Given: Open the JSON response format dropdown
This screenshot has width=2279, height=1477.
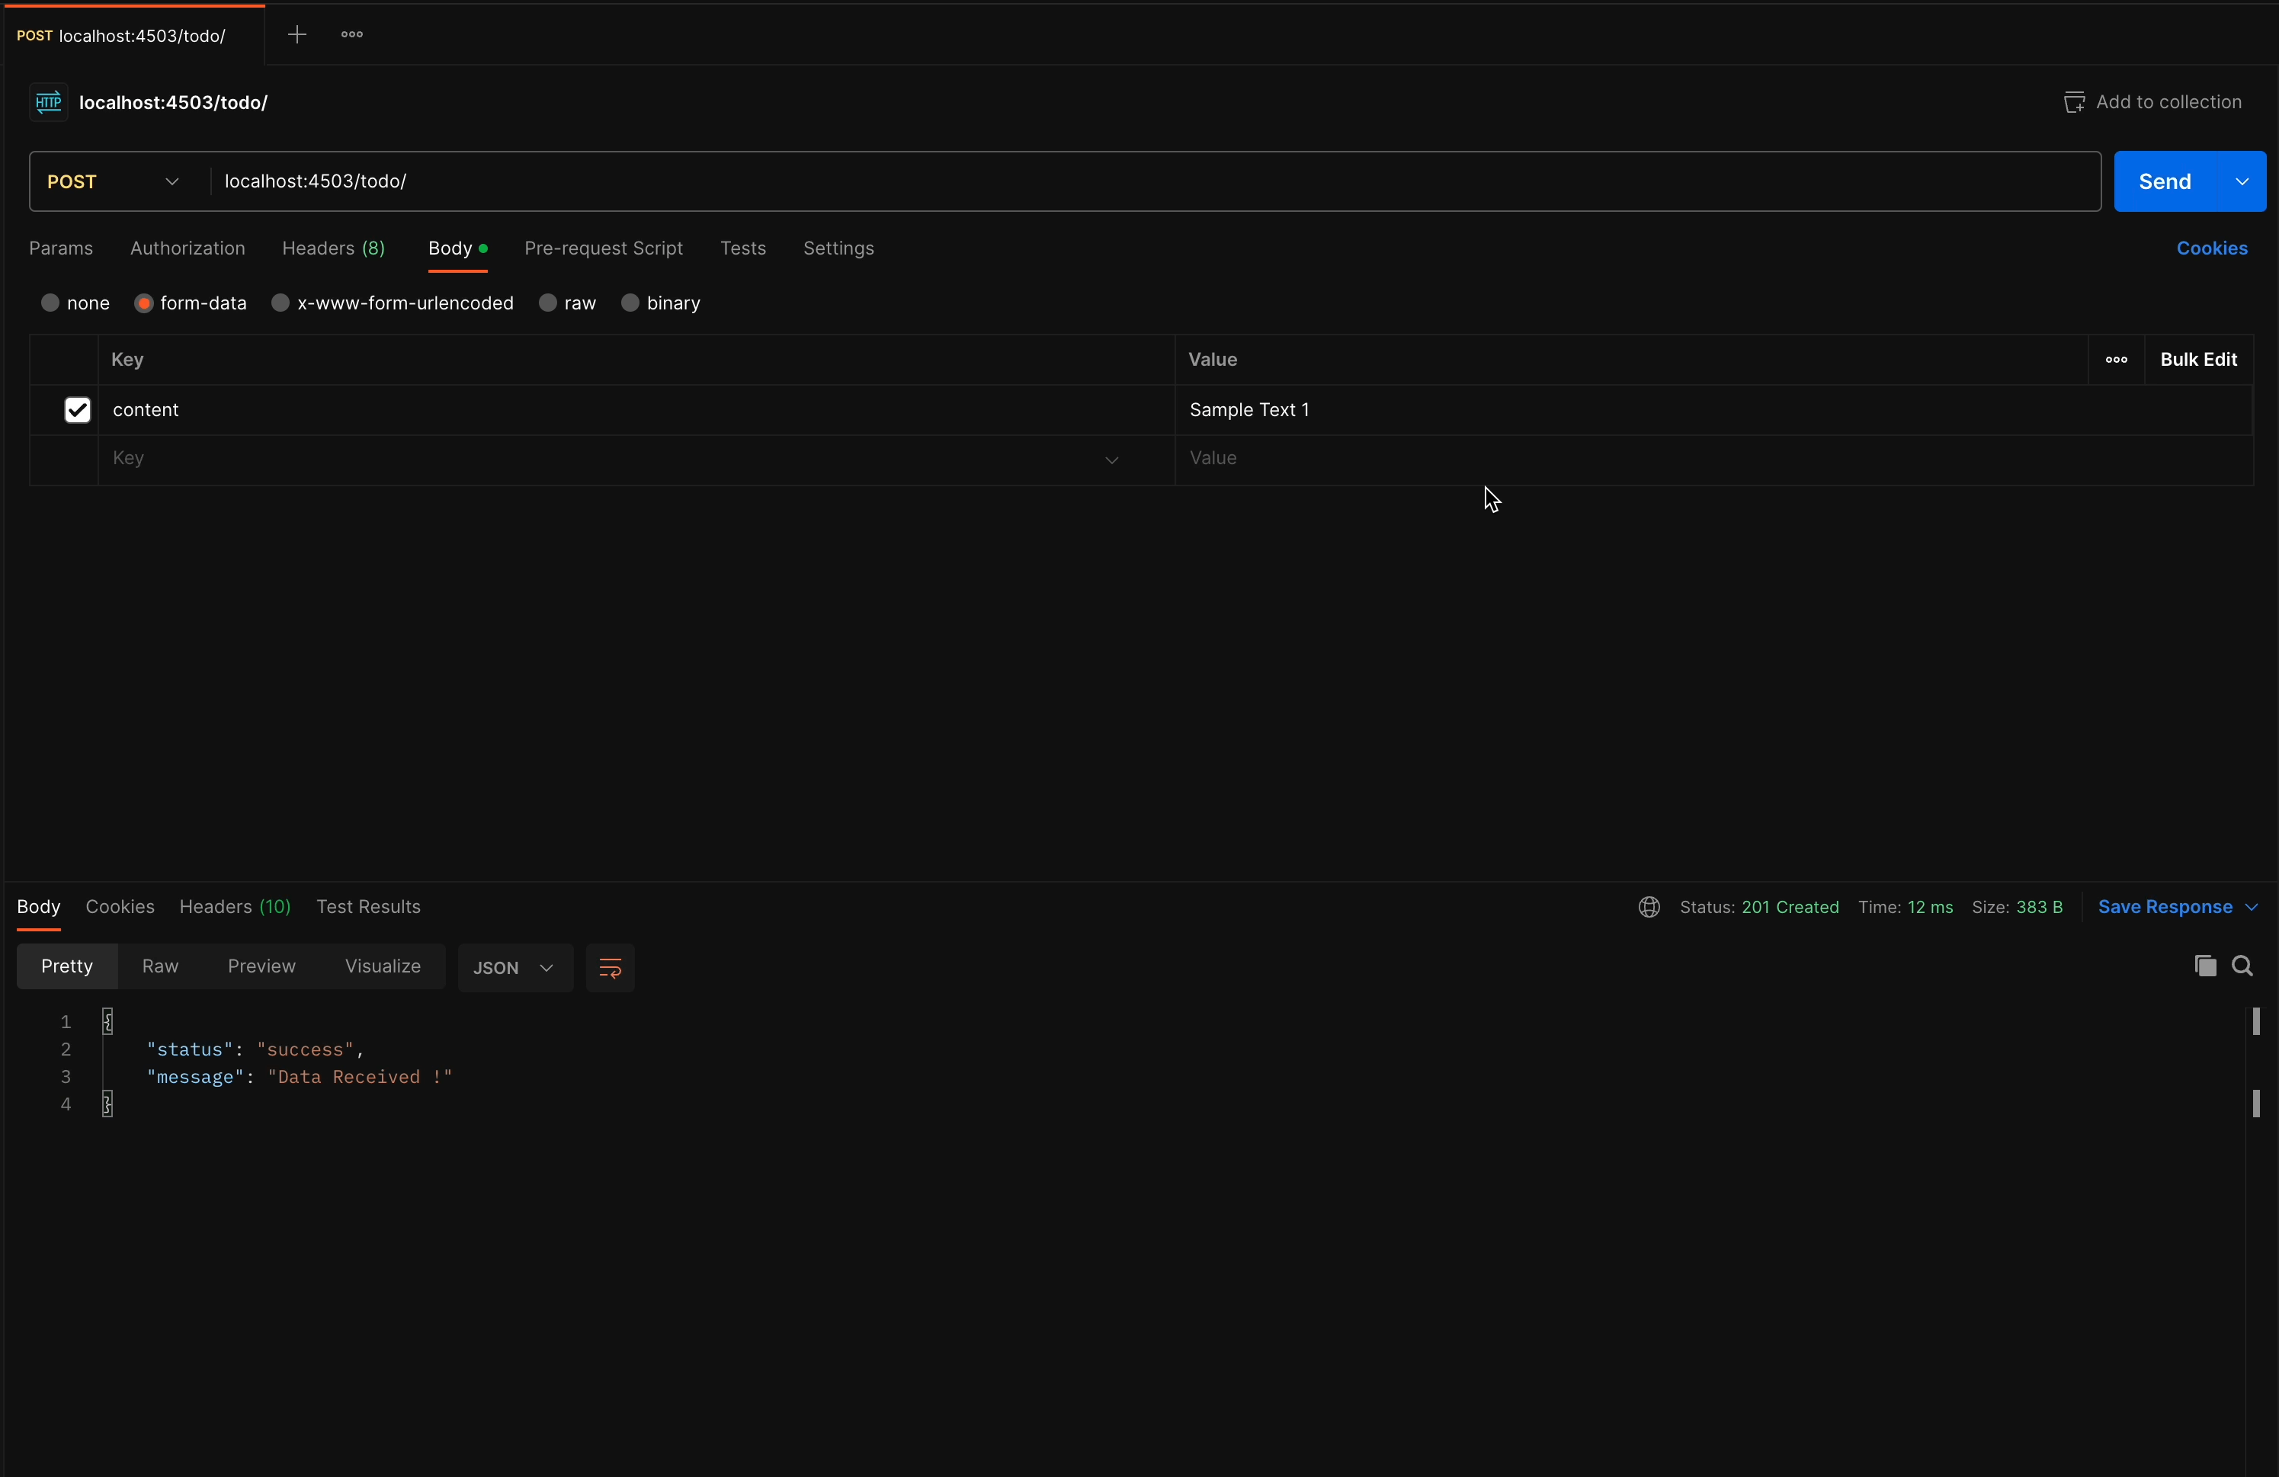Looking at the screenshot, I should tap(515, 968).
